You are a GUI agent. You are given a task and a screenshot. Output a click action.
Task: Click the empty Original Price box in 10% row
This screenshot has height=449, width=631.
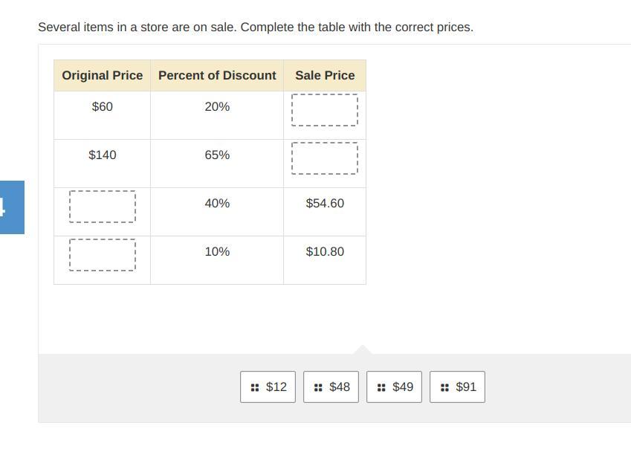(103, 255)
